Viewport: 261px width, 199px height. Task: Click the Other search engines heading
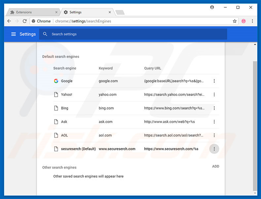(59, 167)
